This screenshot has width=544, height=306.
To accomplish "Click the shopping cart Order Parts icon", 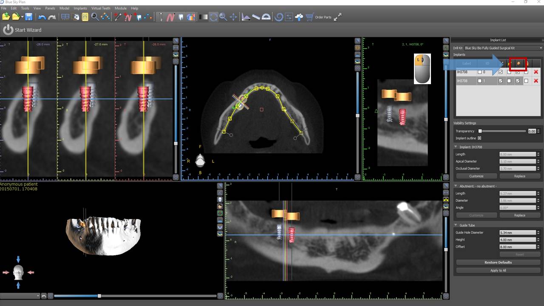I will [x=309, y=17].
